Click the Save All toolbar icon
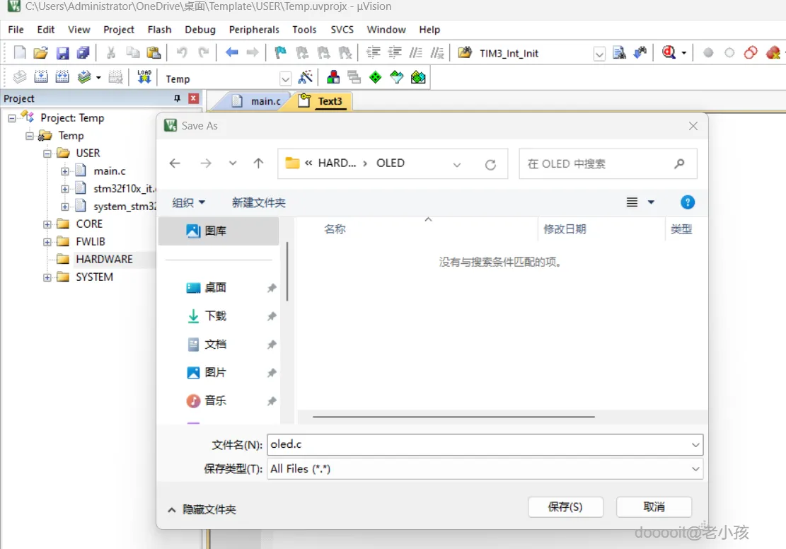 (x=83, y=52)
